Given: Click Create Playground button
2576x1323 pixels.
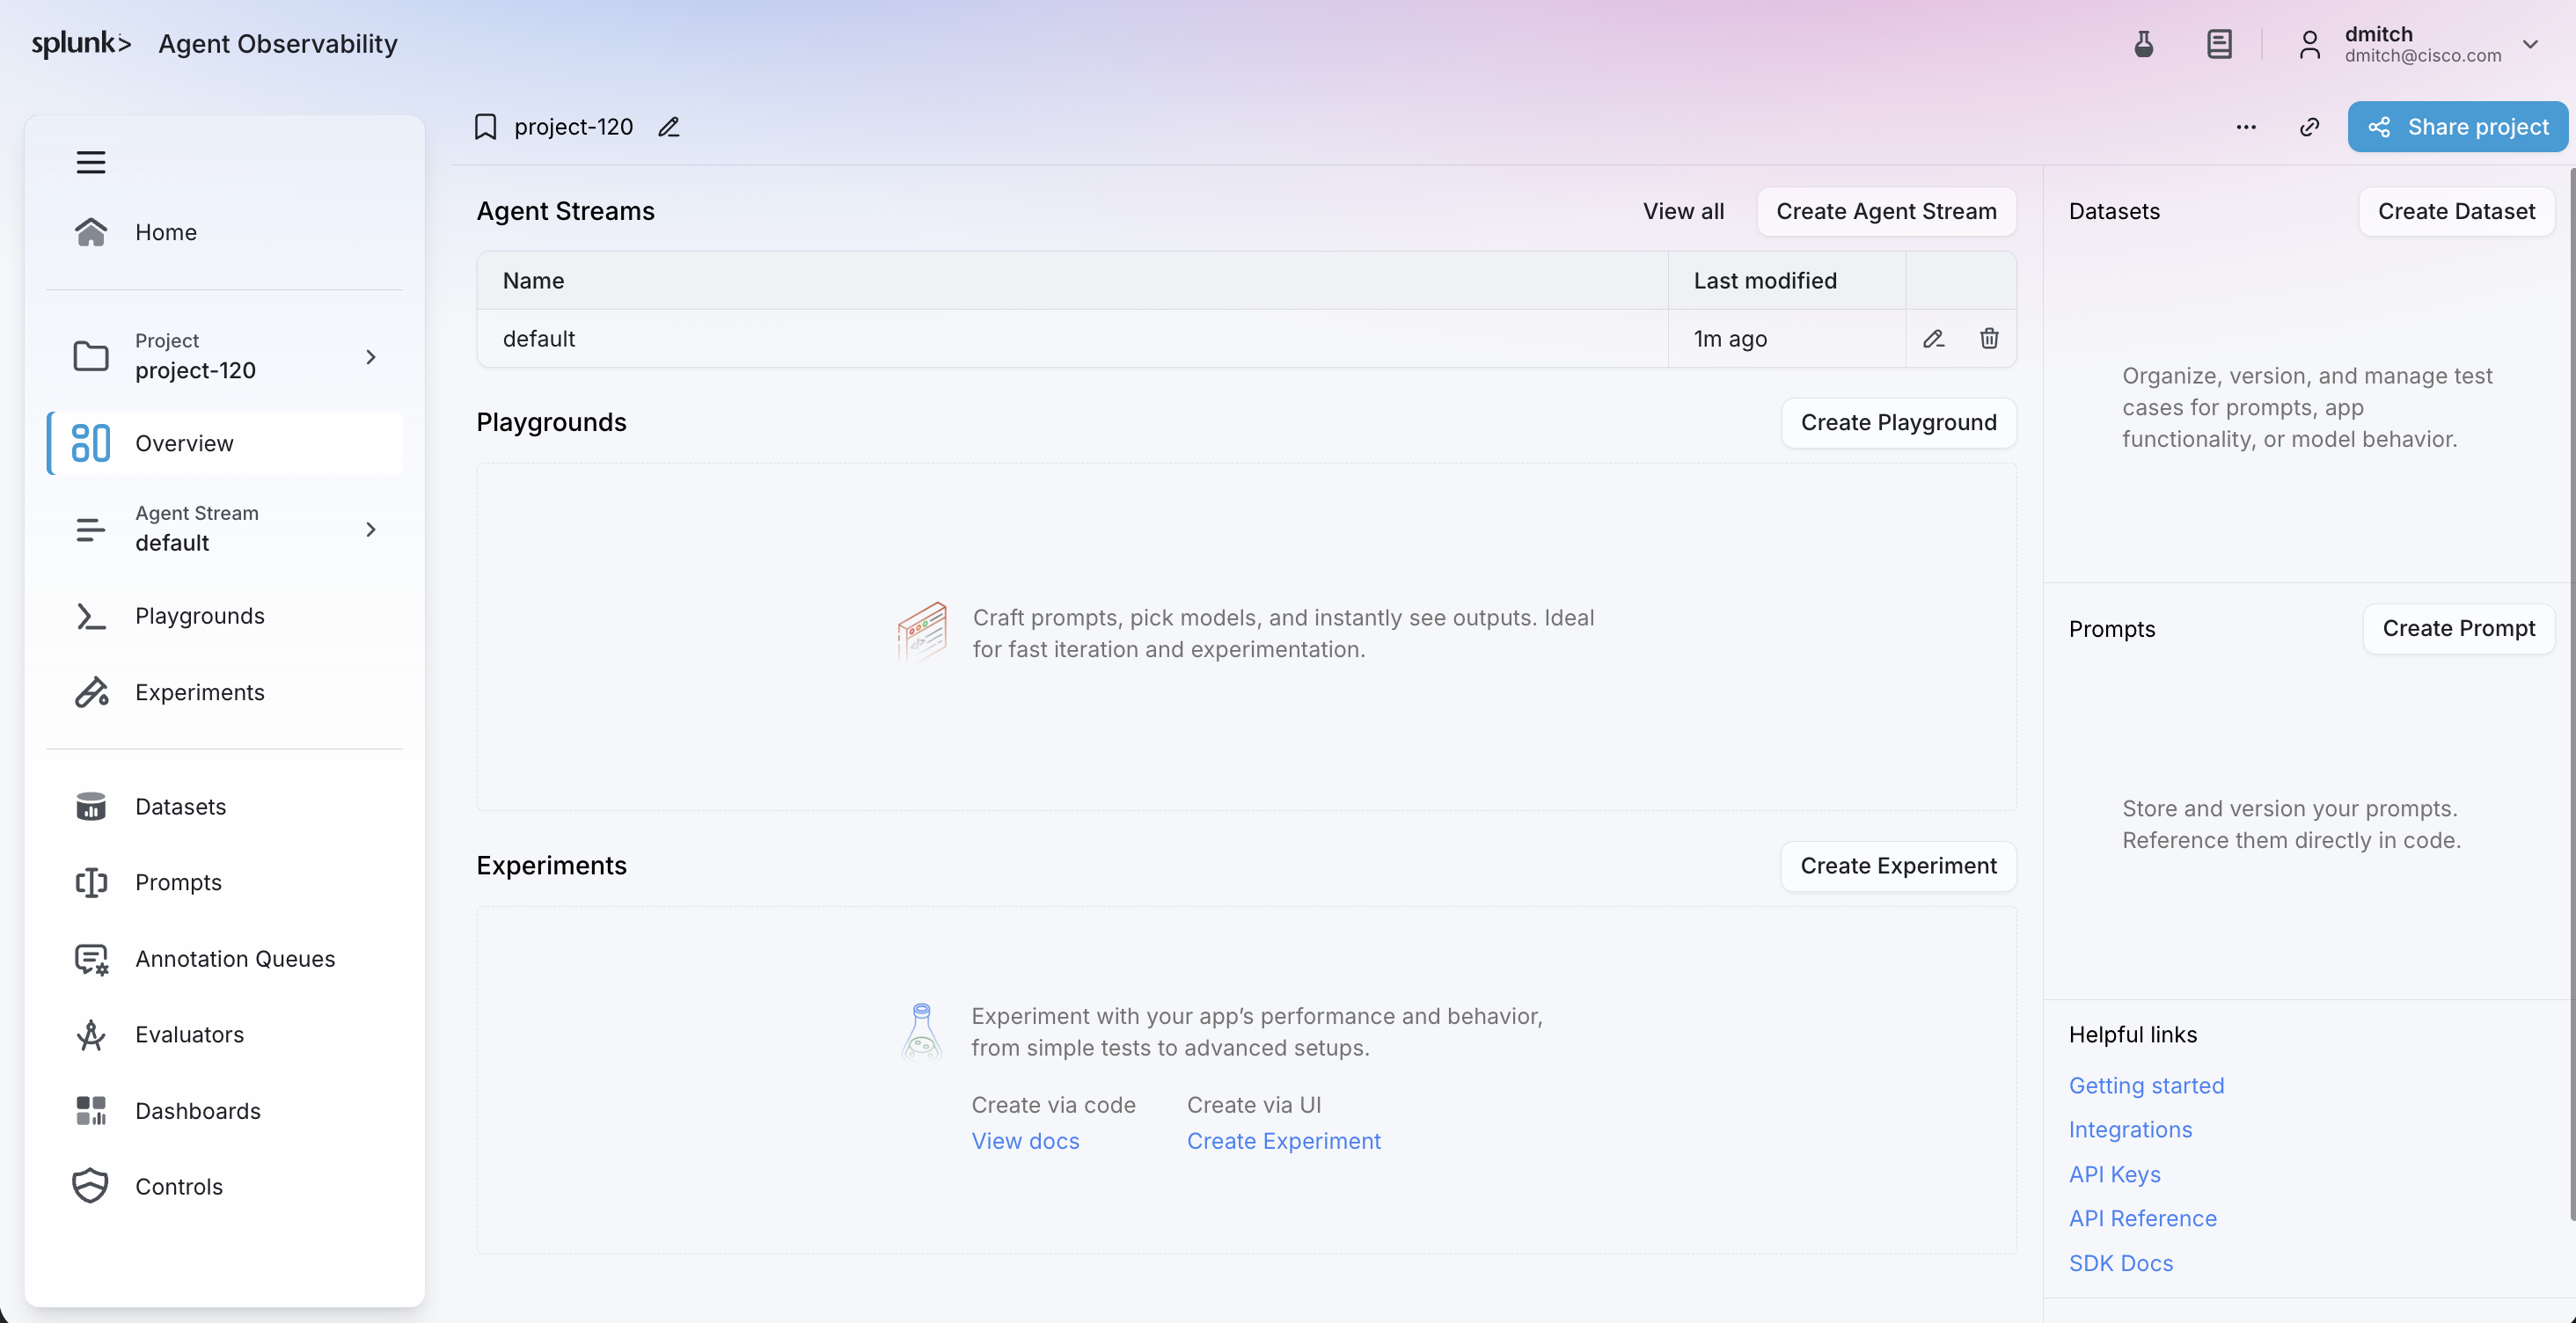Looking at the screenshot, I should 1898,423.
